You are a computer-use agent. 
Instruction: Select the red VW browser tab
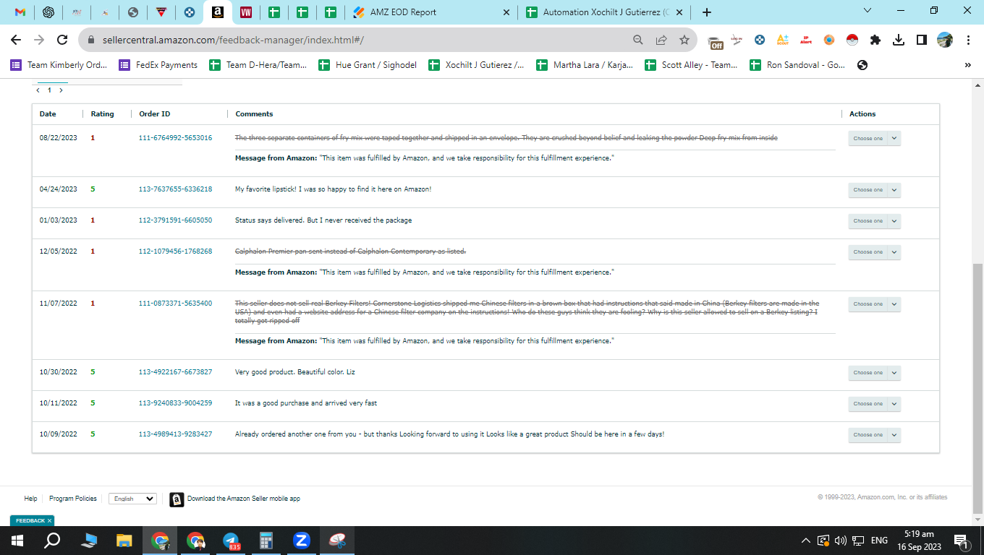245,12
